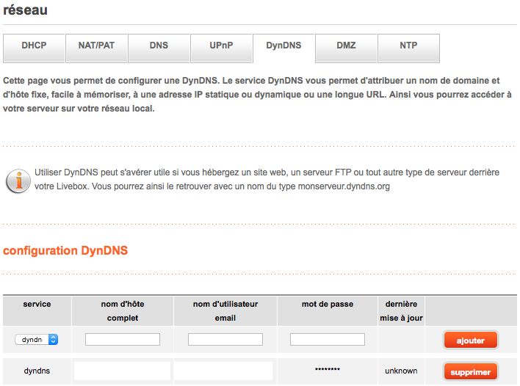Click supprimer for the dyndns entry

click(471, 372)
